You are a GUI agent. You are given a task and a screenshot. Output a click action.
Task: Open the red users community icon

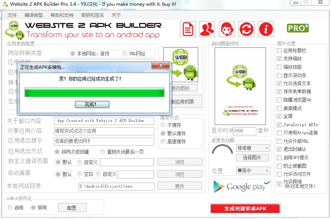point(207,29)
